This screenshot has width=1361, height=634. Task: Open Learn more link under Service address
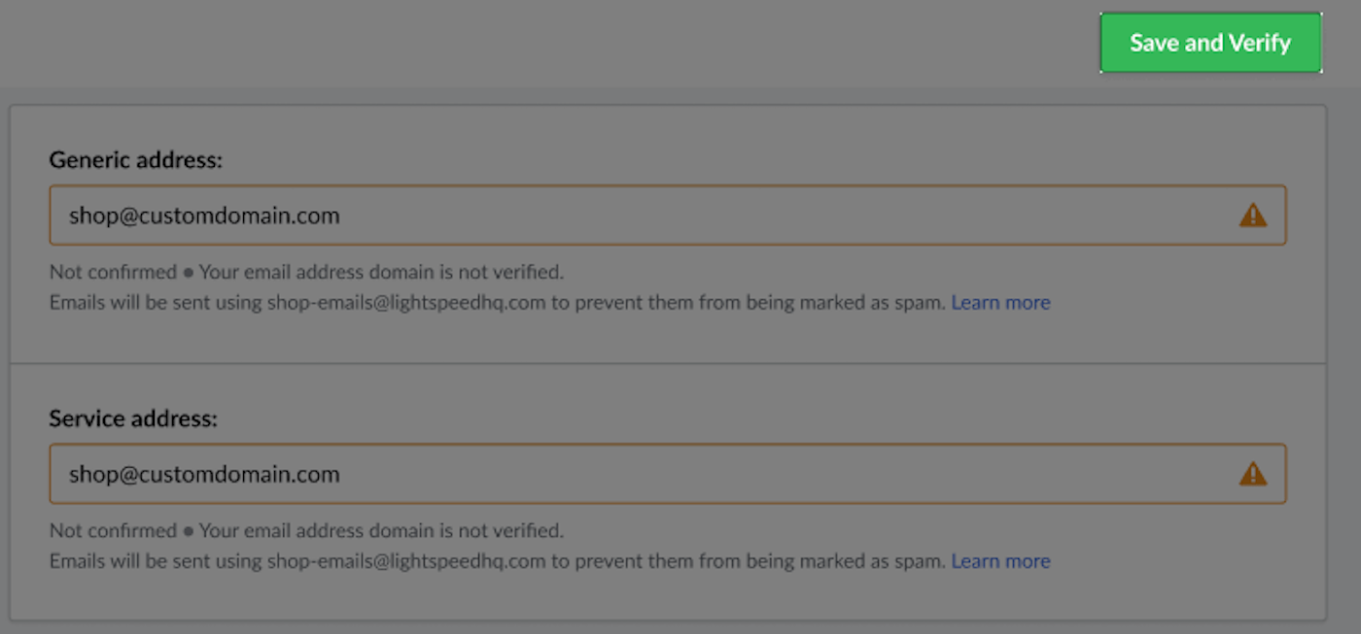[x=1000, y=561]
